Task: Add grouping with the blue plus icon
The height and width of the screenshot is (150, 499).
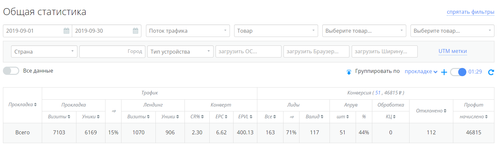Action: (444, 72)
